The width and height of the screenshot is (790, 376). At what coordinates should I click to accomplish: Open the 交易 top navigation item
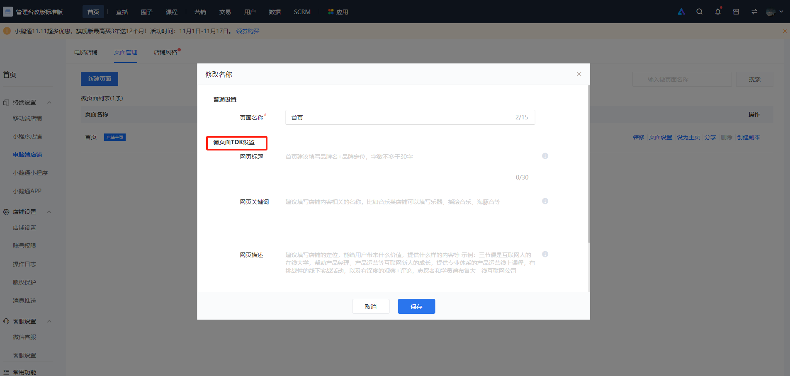[x=225, y=12]
